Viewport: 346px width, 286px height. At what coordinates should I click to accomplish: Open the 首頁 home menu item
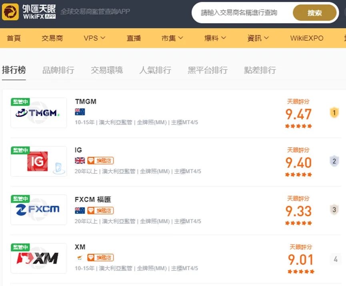pos(14,38)
